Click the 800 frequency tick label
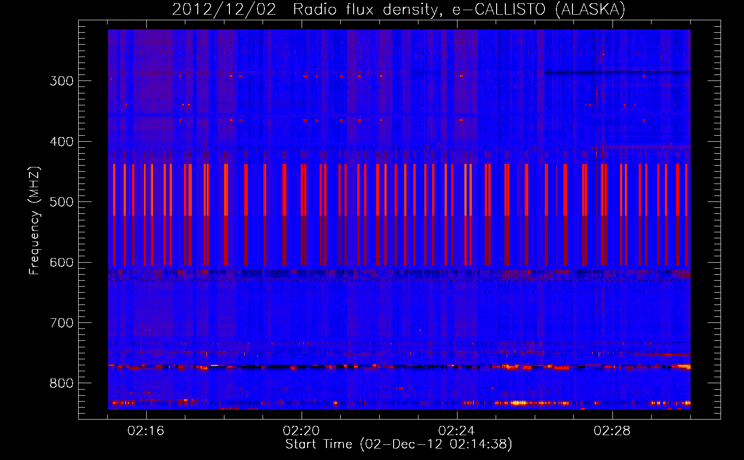The width and height of the screenshot is (744, 460). click(62, 384)
